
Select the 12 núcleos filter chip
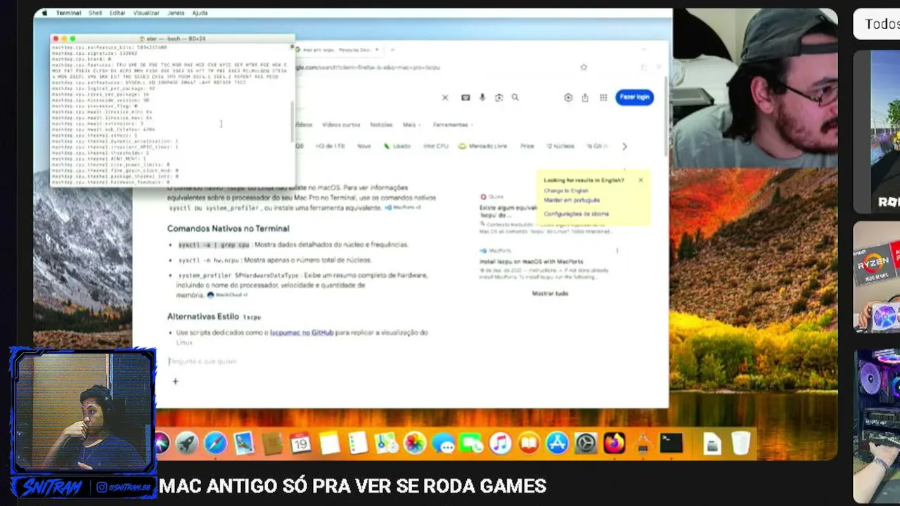pyautogui.click(x=560, y=146)
